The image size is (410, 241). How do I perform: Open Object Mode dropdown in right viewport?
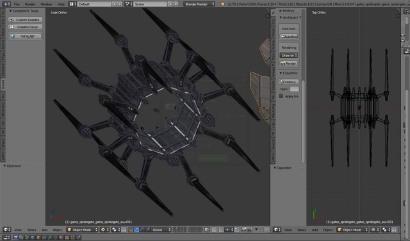352,229
